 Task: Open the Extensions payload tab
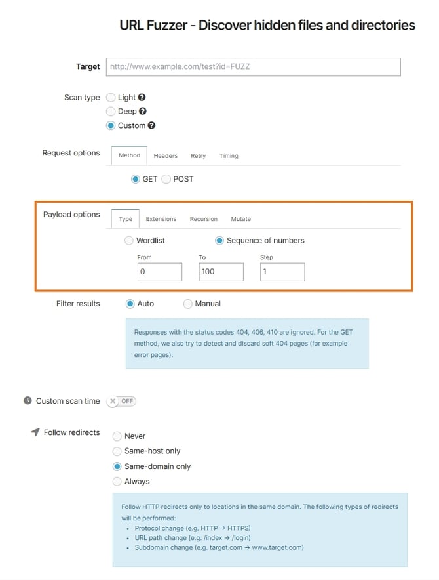pos(161,219)
